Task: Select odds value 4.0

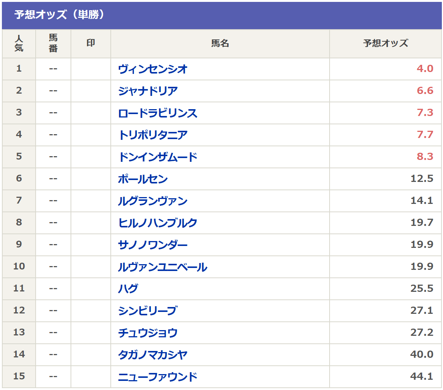Action: point(425,69)
